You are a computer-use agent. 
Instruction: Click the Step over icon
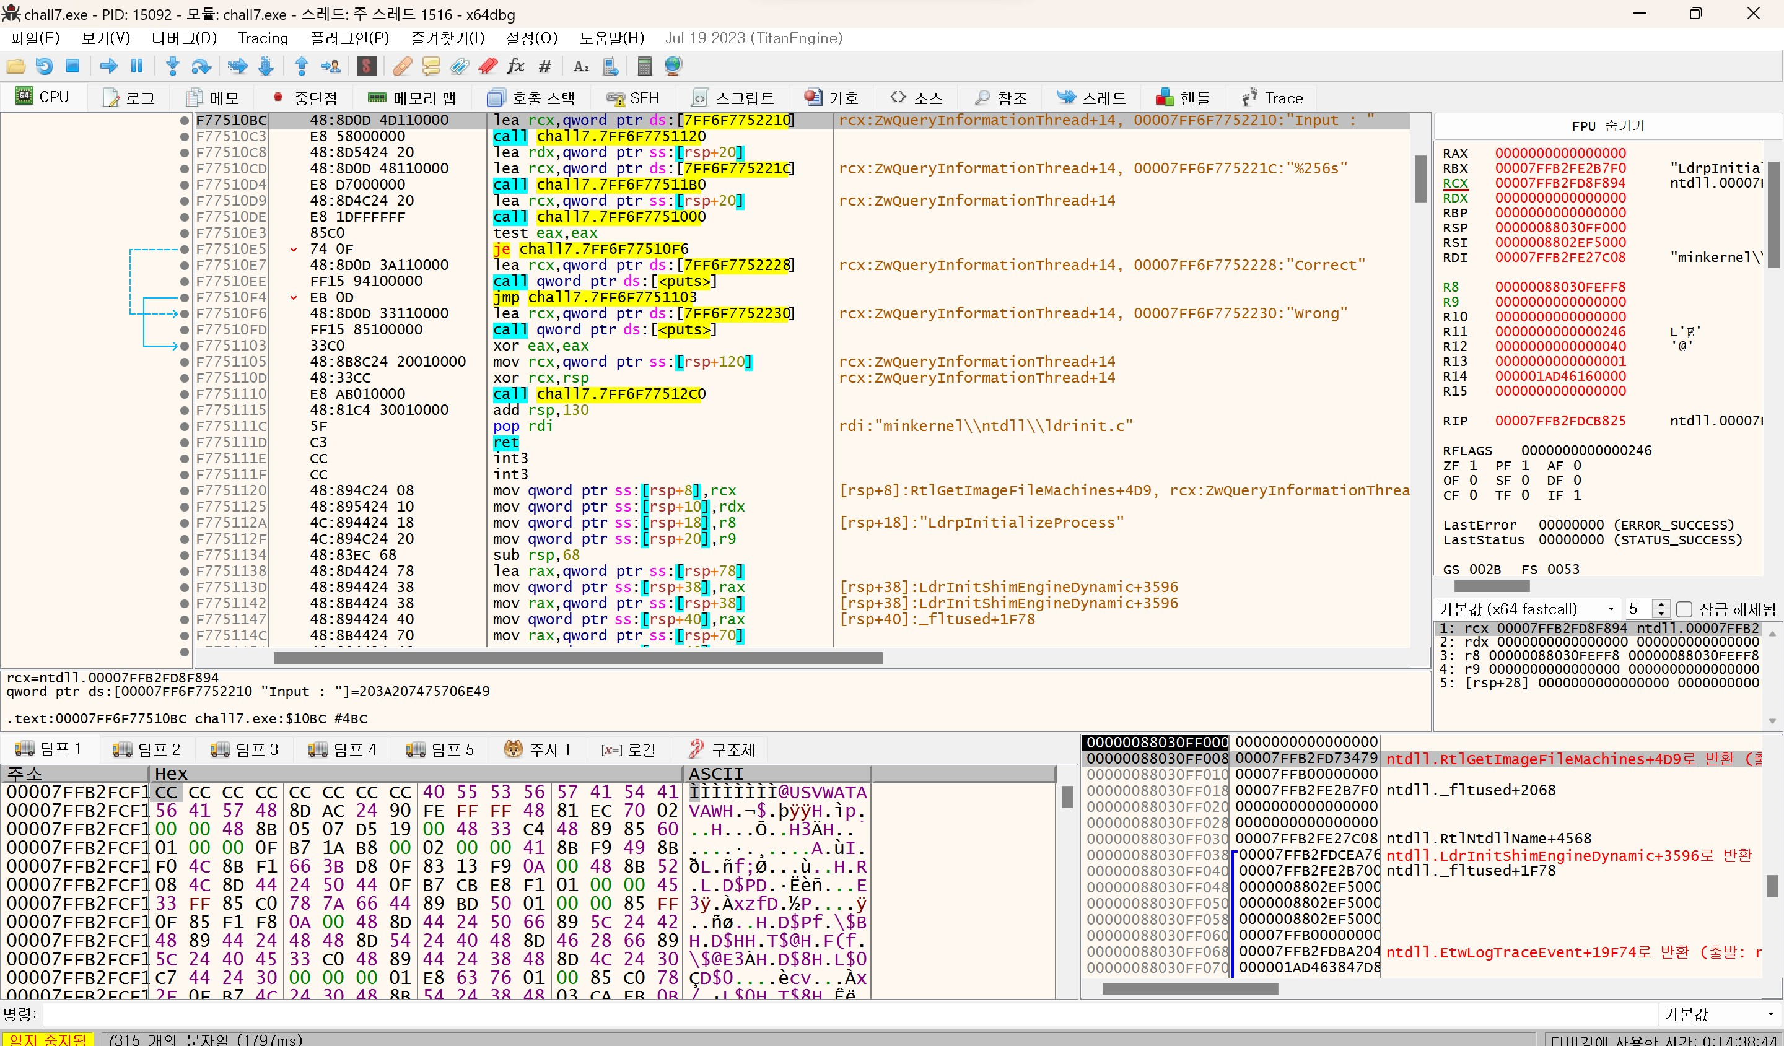tap(201, 66)
